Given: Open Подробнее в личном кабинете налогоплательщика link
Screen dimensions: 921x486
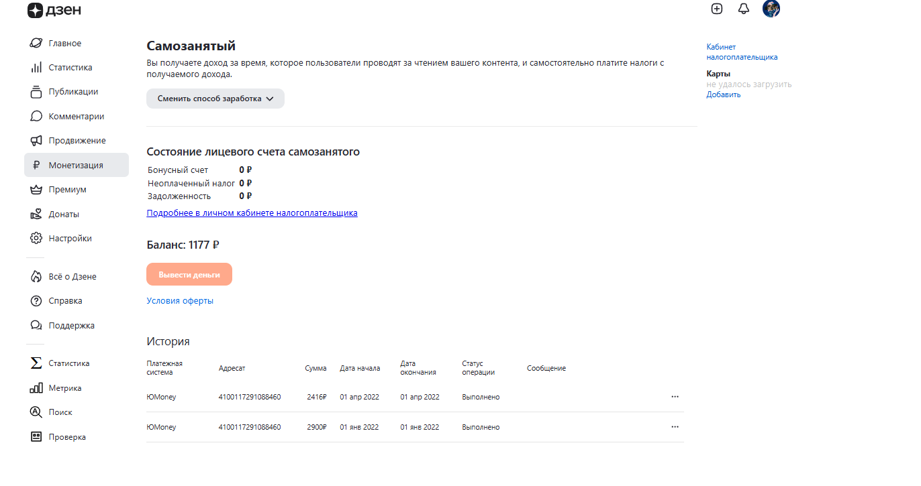Looking at the screenshot, I should click(x=252, y=213).
